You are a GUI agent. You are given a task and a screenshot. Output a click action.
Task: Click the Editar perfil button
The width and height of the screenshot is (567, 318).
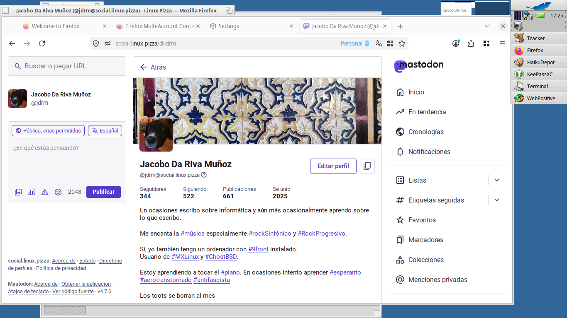pos(333,166)
